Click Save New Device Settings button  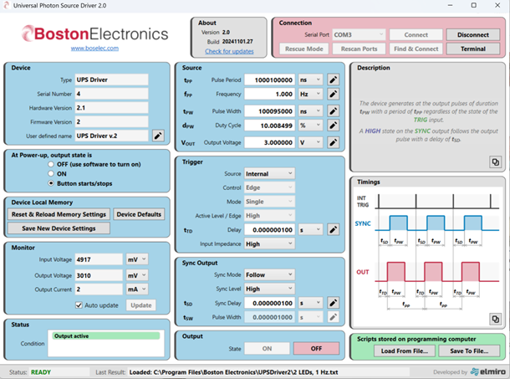pos(59,228)
